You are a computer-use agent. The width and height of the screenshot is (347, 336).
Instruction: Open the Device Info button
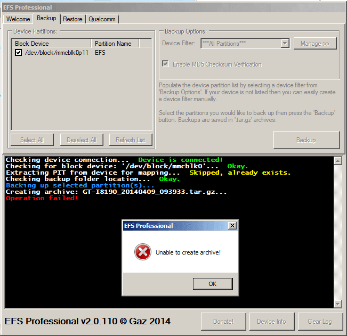(x=272, y=322)
